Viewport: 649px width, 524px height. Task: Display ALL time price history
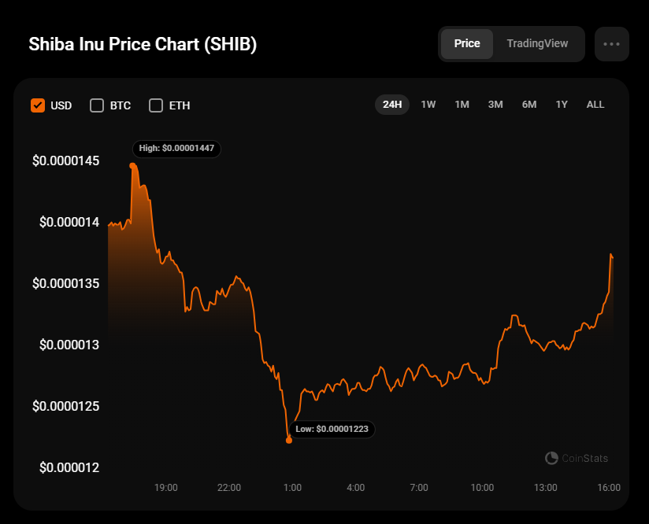tap(595, 105)
